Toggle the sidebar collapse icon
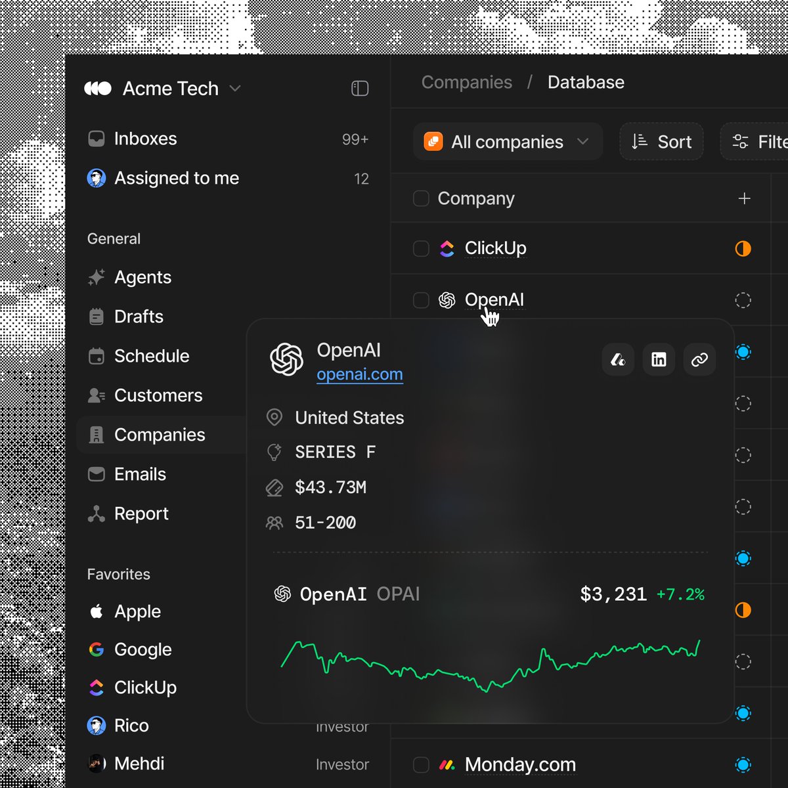788x788 pixels. pyautogui.click(x=360, y=88)
